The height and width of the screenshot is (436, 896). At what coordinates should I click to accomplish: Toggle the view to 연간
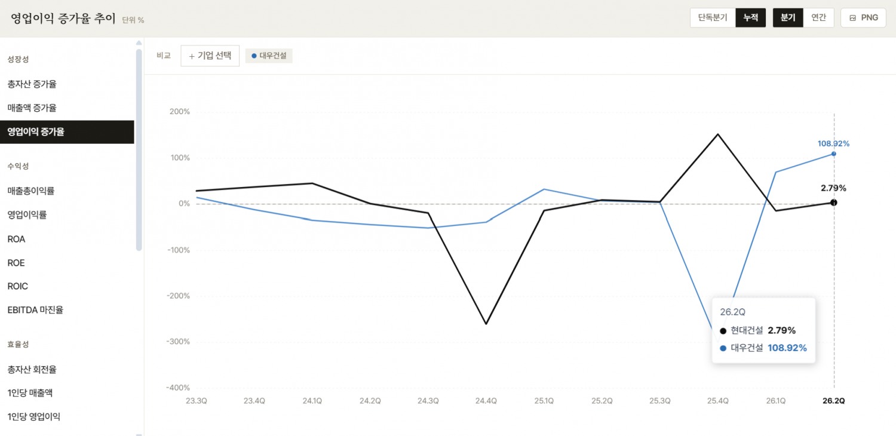tap(818, 18)
